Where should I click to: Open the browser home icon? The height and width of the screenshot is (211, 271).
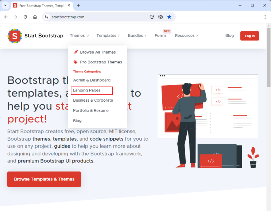coord(35,17)
